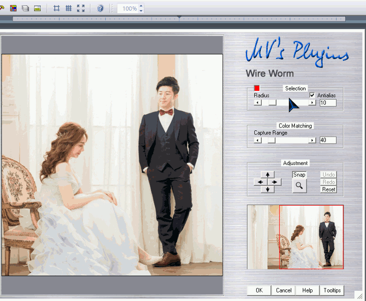Nudge adjustment with the up arrow button
The width and height of the screenshot is (366, 301).
pyautogui.click(x=267, y=175)
